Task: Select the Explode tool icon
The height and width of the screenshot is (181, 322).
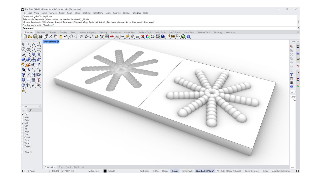Action: pyautogui.click(x=28, y=65)
